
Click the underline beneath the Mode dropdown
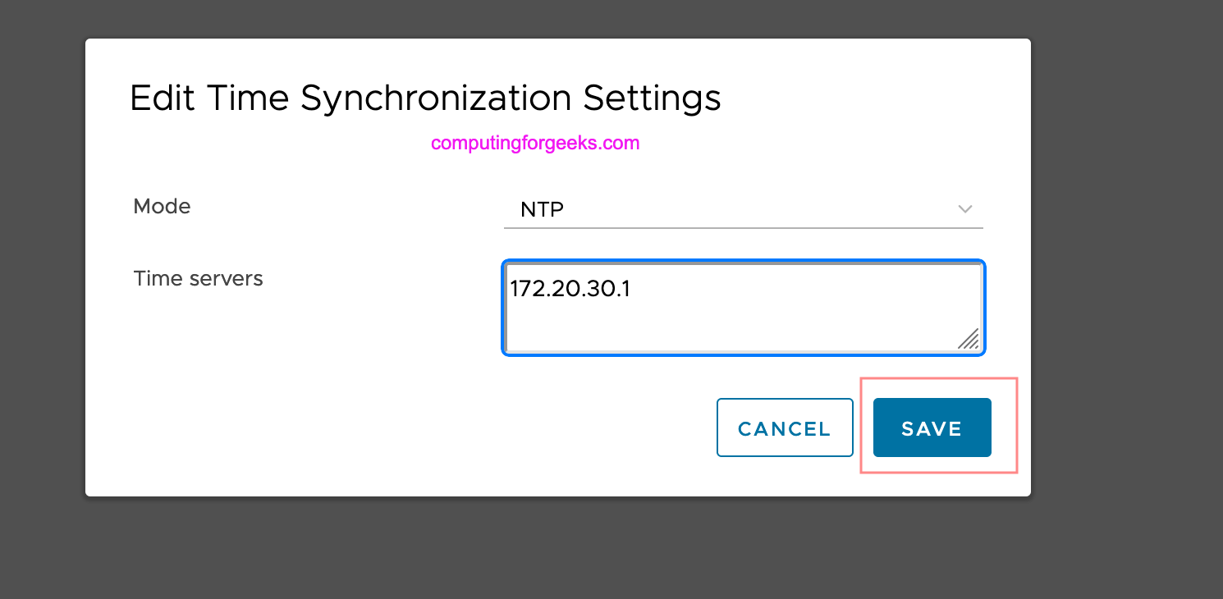(743, 227)
